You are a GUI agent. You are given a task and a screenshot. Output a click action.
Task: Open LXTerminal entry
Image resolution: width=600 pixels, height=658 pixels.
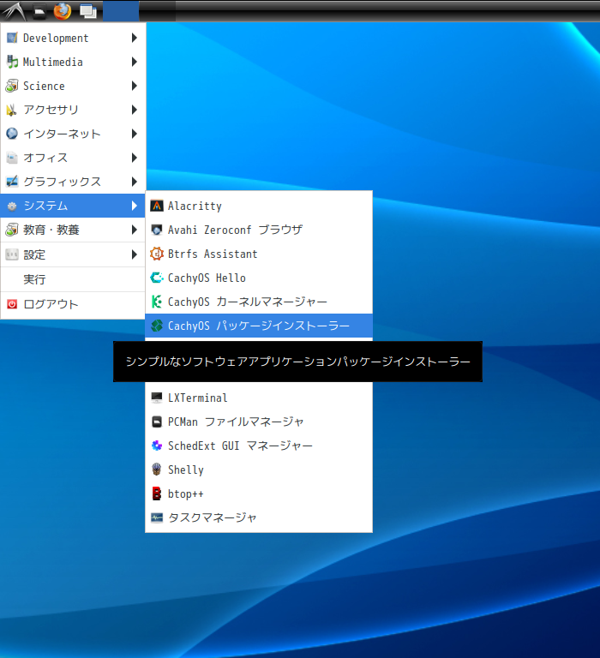click(x=259, y=398)
